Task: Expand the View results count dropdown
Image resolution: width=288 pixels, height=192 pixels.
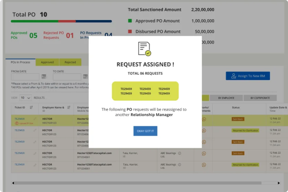Action: click(25, 98)
